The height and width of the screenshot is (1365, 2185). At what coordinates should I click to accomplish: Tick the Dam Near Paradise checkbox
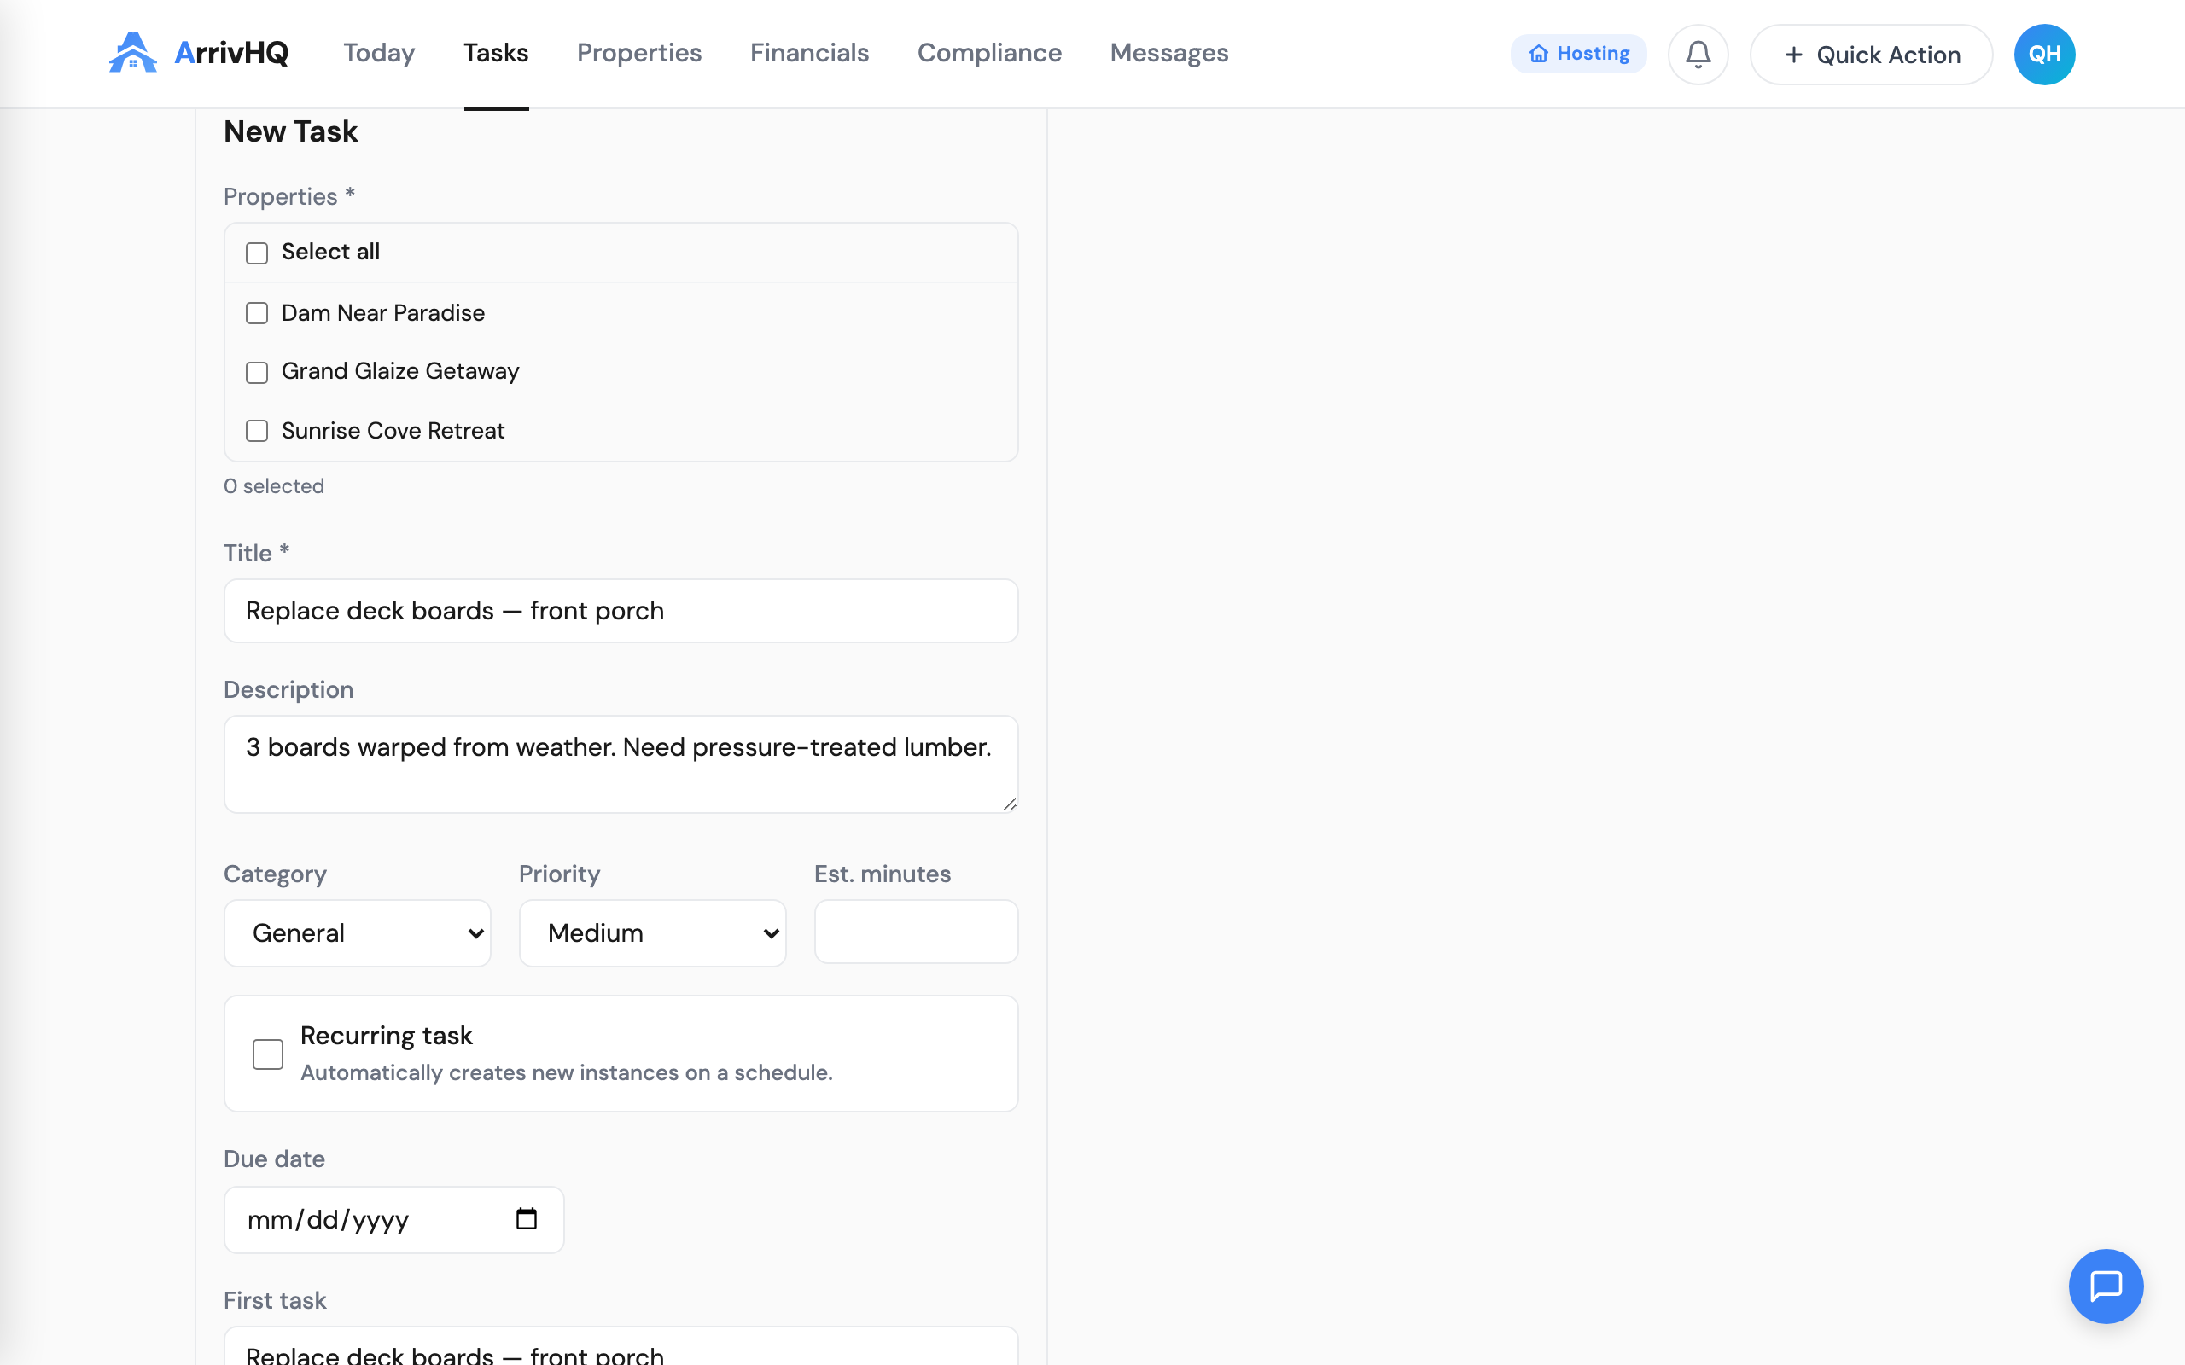click(257, 313)
